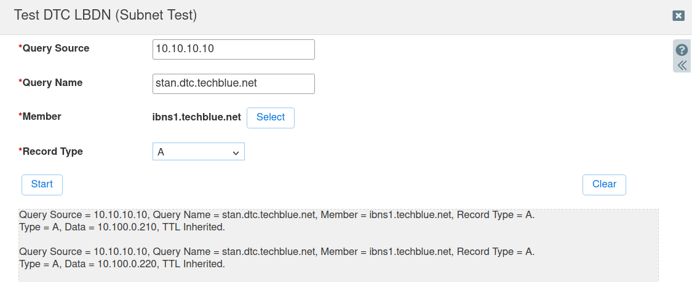Click the ibns1.techblue.net member name
The image size is (692, 282).
(x=196, y=117)
